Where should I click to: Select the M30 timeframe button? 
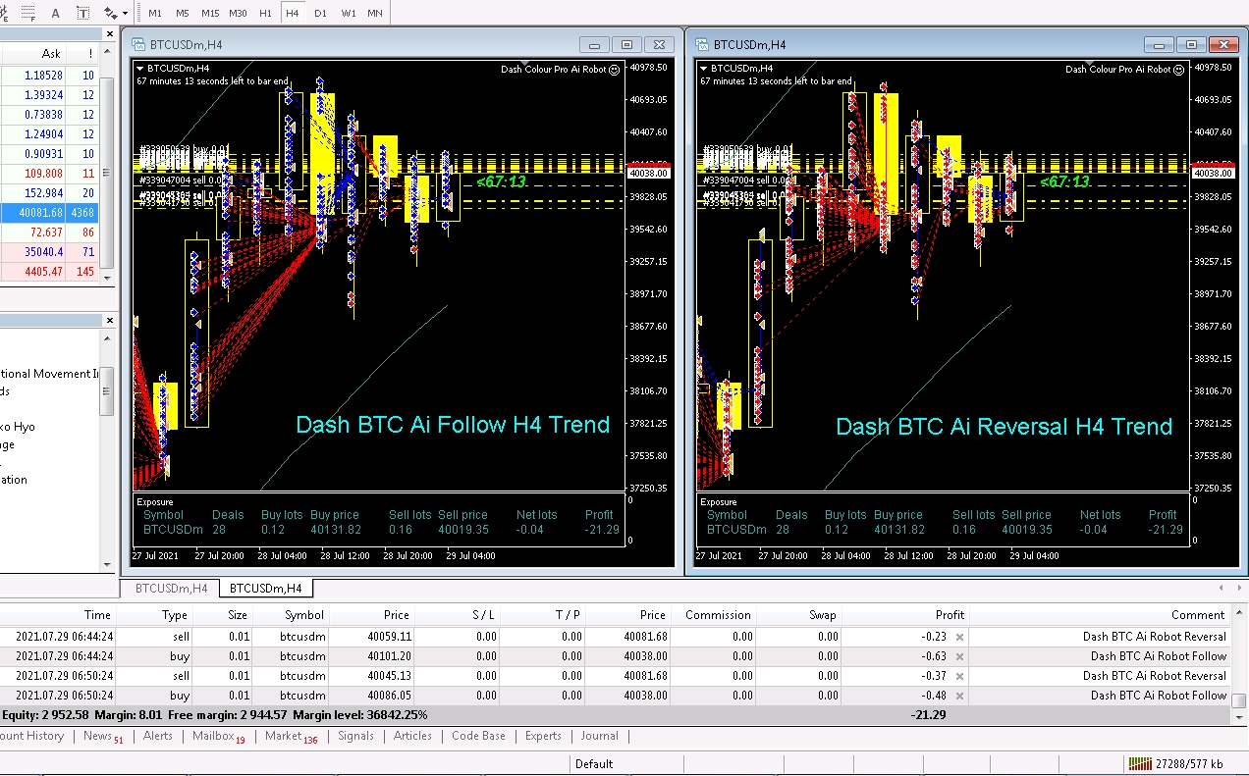238,13
